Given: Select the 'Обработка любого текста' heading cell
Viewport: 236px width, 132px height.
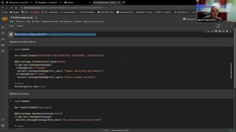Looking at the screenshot, I should point(22,42).
